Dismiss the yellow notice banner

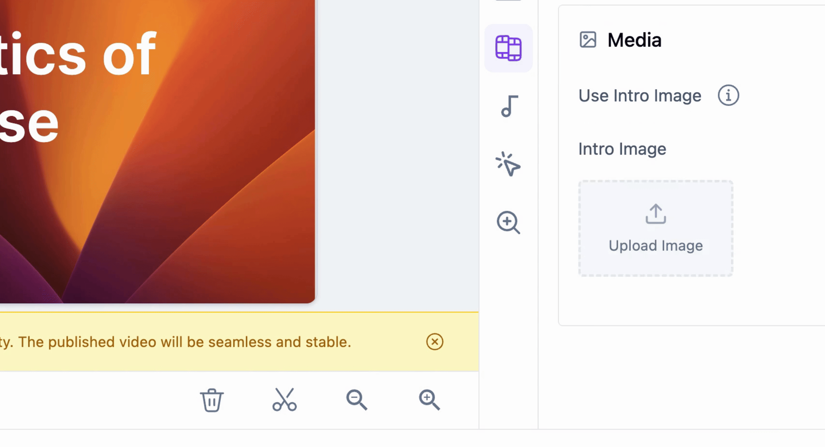coord(435,342)
